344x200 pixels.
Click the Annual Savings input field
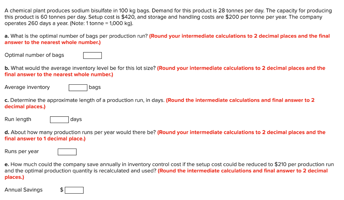pos(74,190)
